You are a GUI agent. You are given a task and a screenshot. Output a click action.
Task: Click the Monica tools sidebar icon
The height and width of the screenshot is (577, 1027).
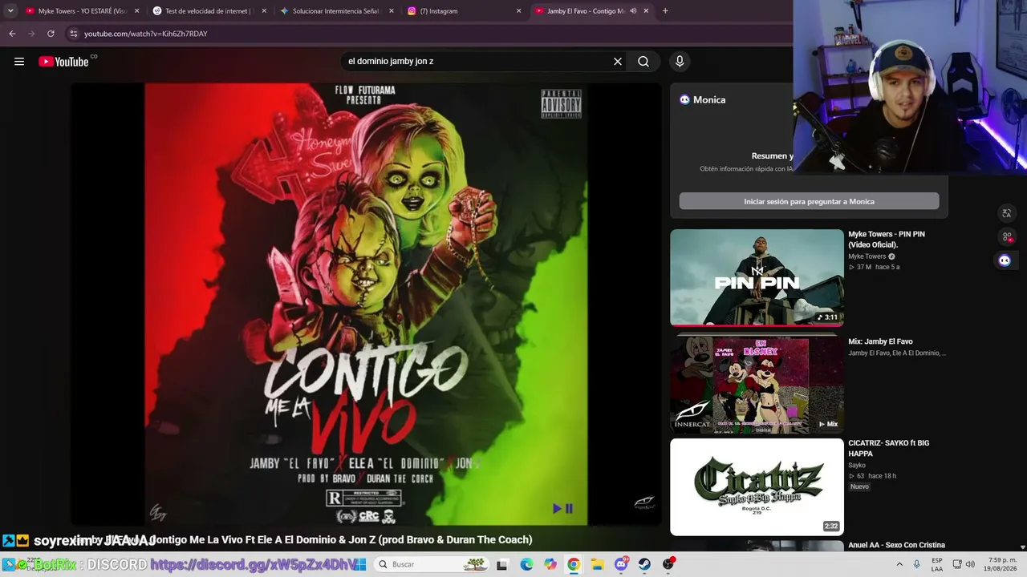1006,236
